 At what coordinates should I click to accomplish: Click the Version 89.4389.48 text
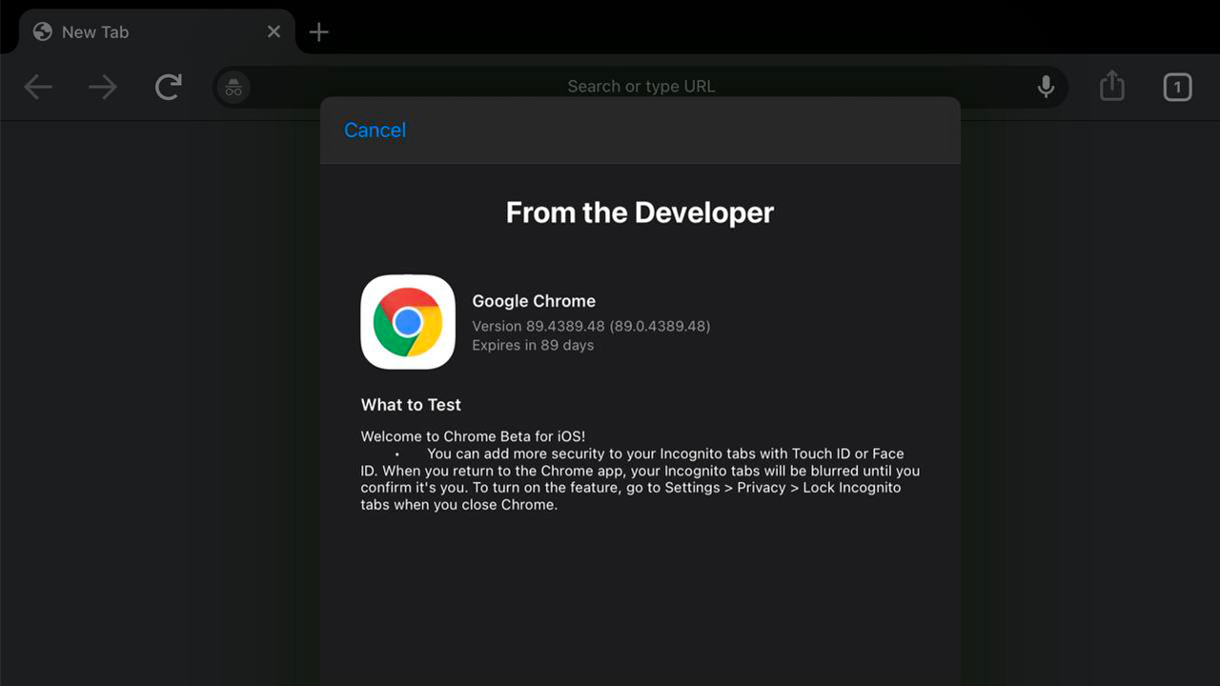pos(591,326)
